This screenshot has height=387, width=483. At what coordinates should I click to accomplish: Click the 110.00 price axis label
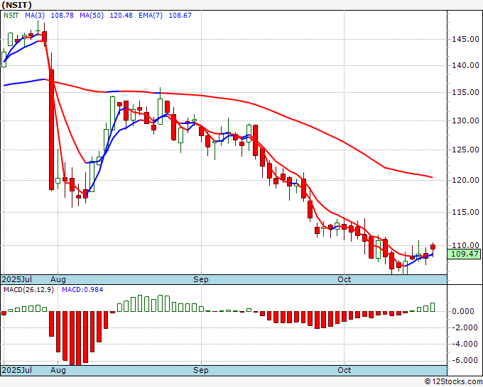465,245
